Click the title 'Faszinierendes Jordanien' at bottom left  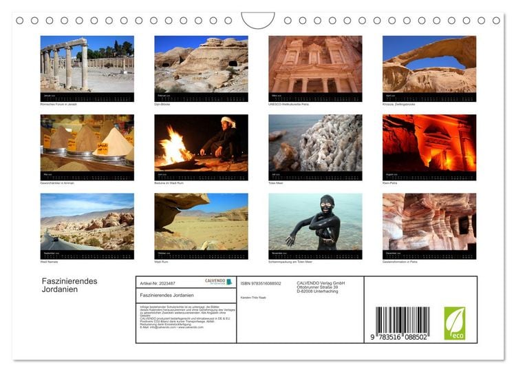tap(69, 285)
